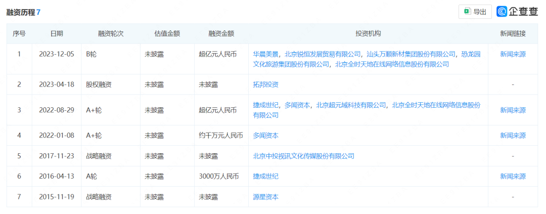This screenshot has height=214, width=546.
Task: Open 新闻来源 link for 2016-04-13 row
Action: click(513, 177)
